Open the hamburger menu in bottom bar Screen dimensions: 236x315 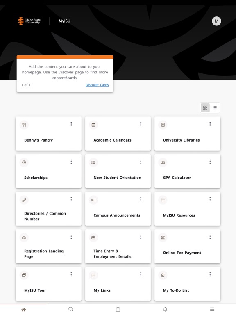pyautogui.click(x=212, y=309)
